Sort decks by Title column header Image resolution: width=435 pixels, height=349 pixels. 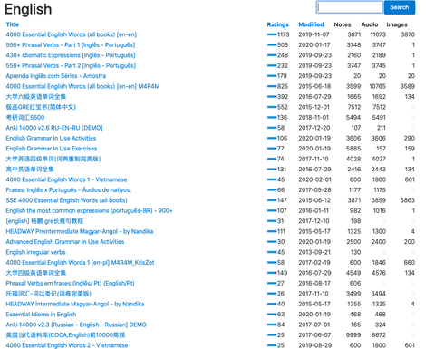coord(13,24)
